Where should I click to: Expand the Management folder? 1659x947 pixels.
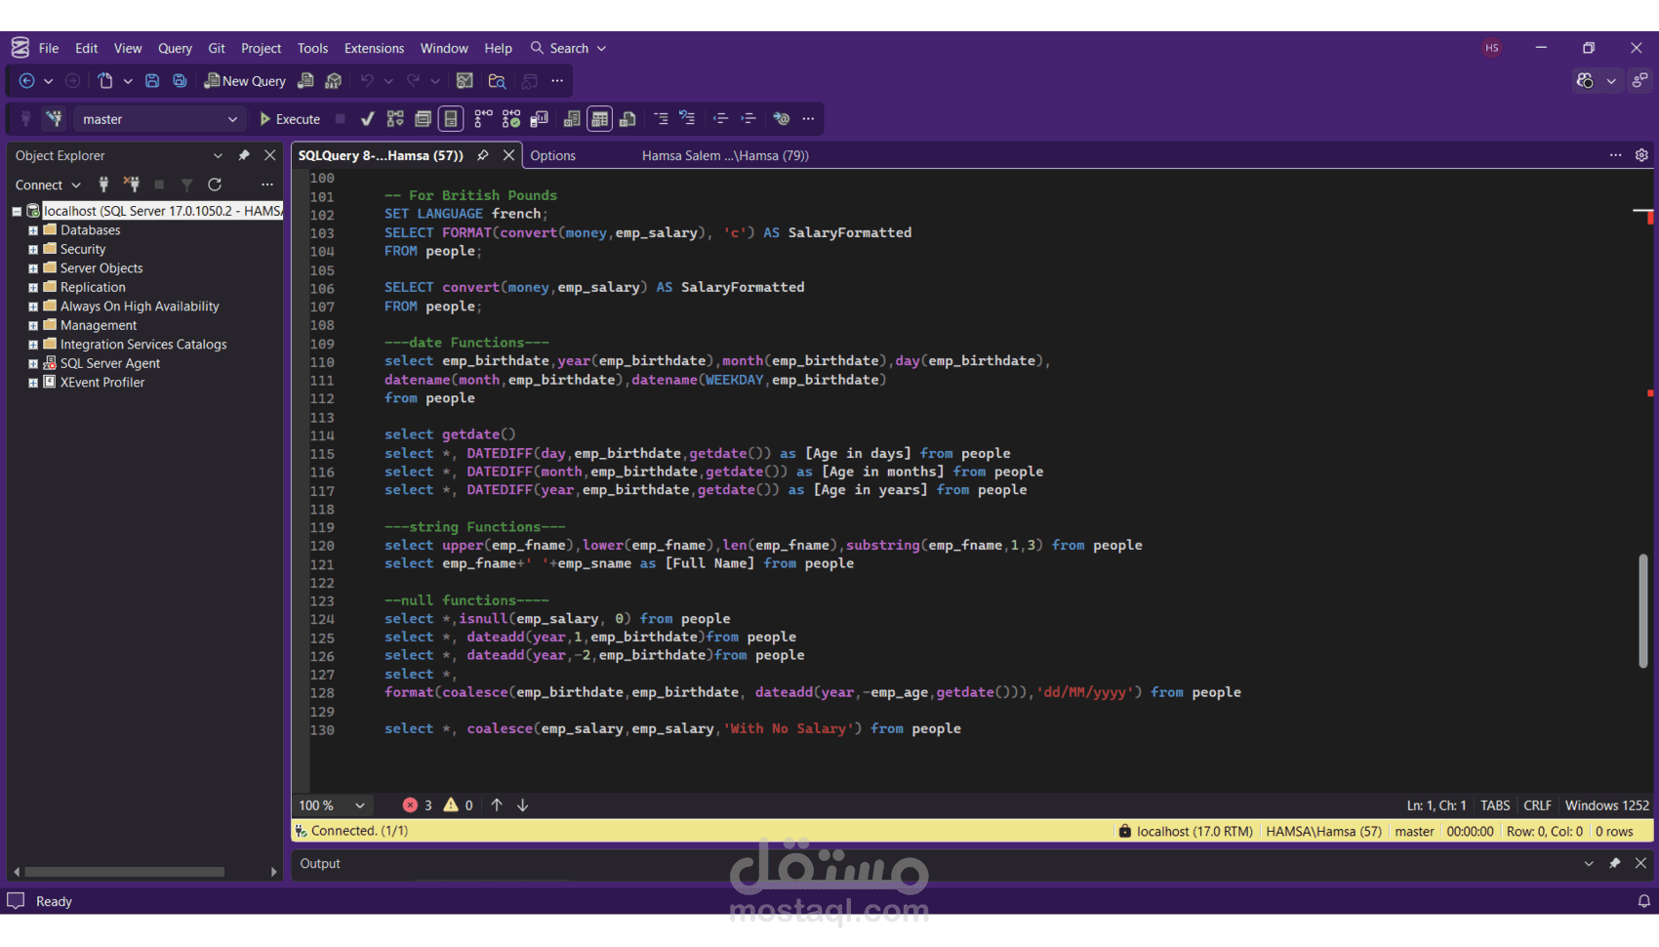pos(33,326)
